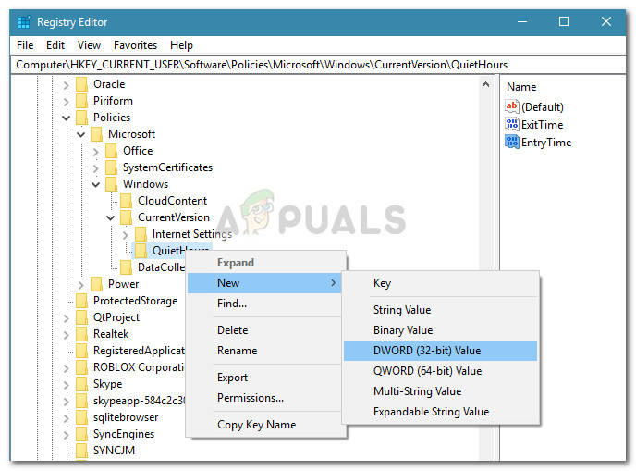Collapse the Policies key
The width and height of the screenshot is (636, 471).
point(67,118)
